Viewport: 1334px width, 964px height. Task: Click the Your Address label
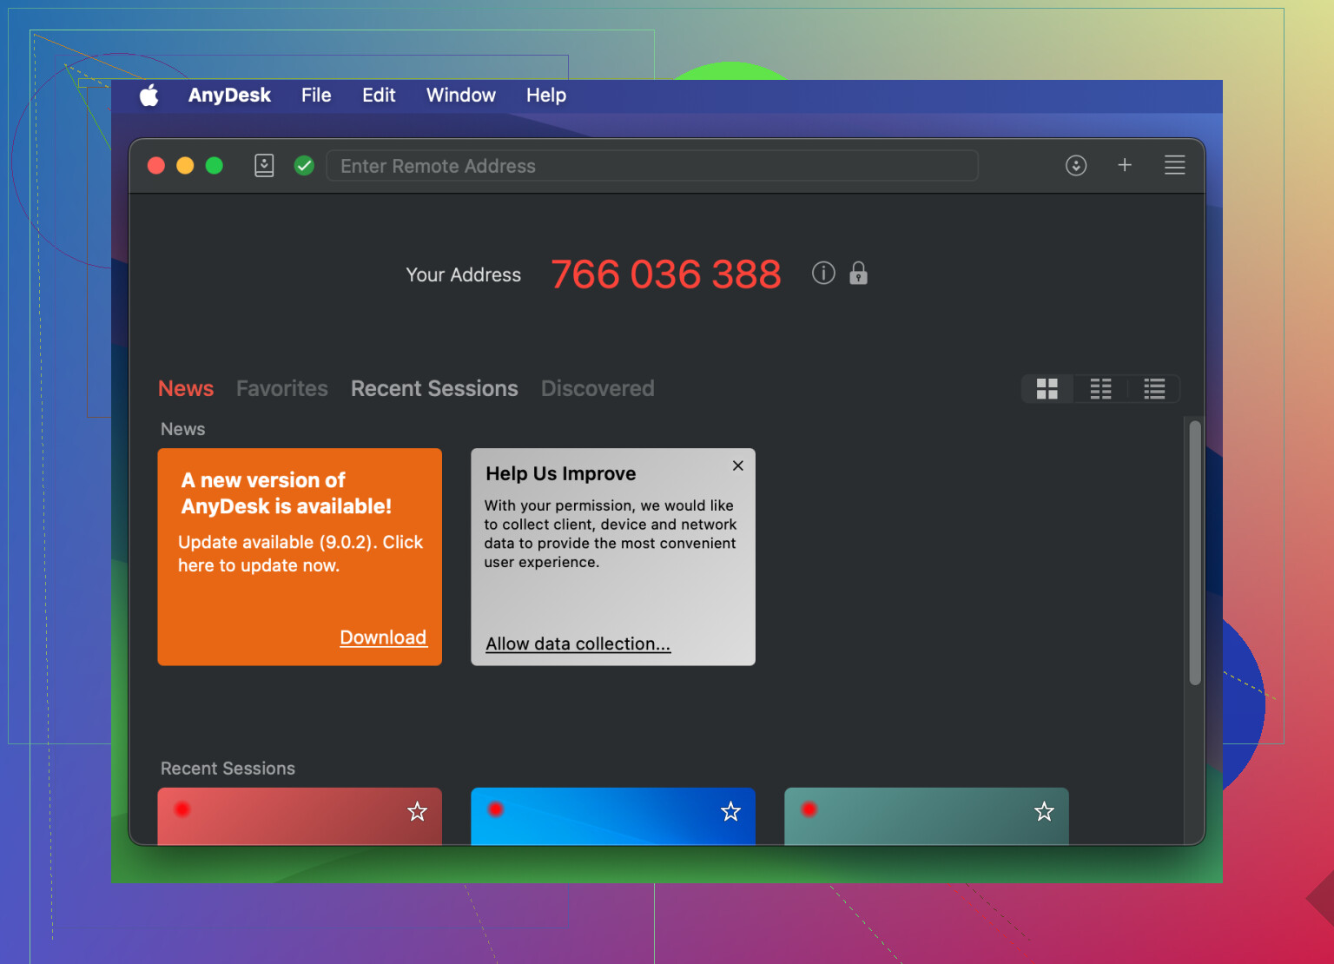tap(464, 274)
